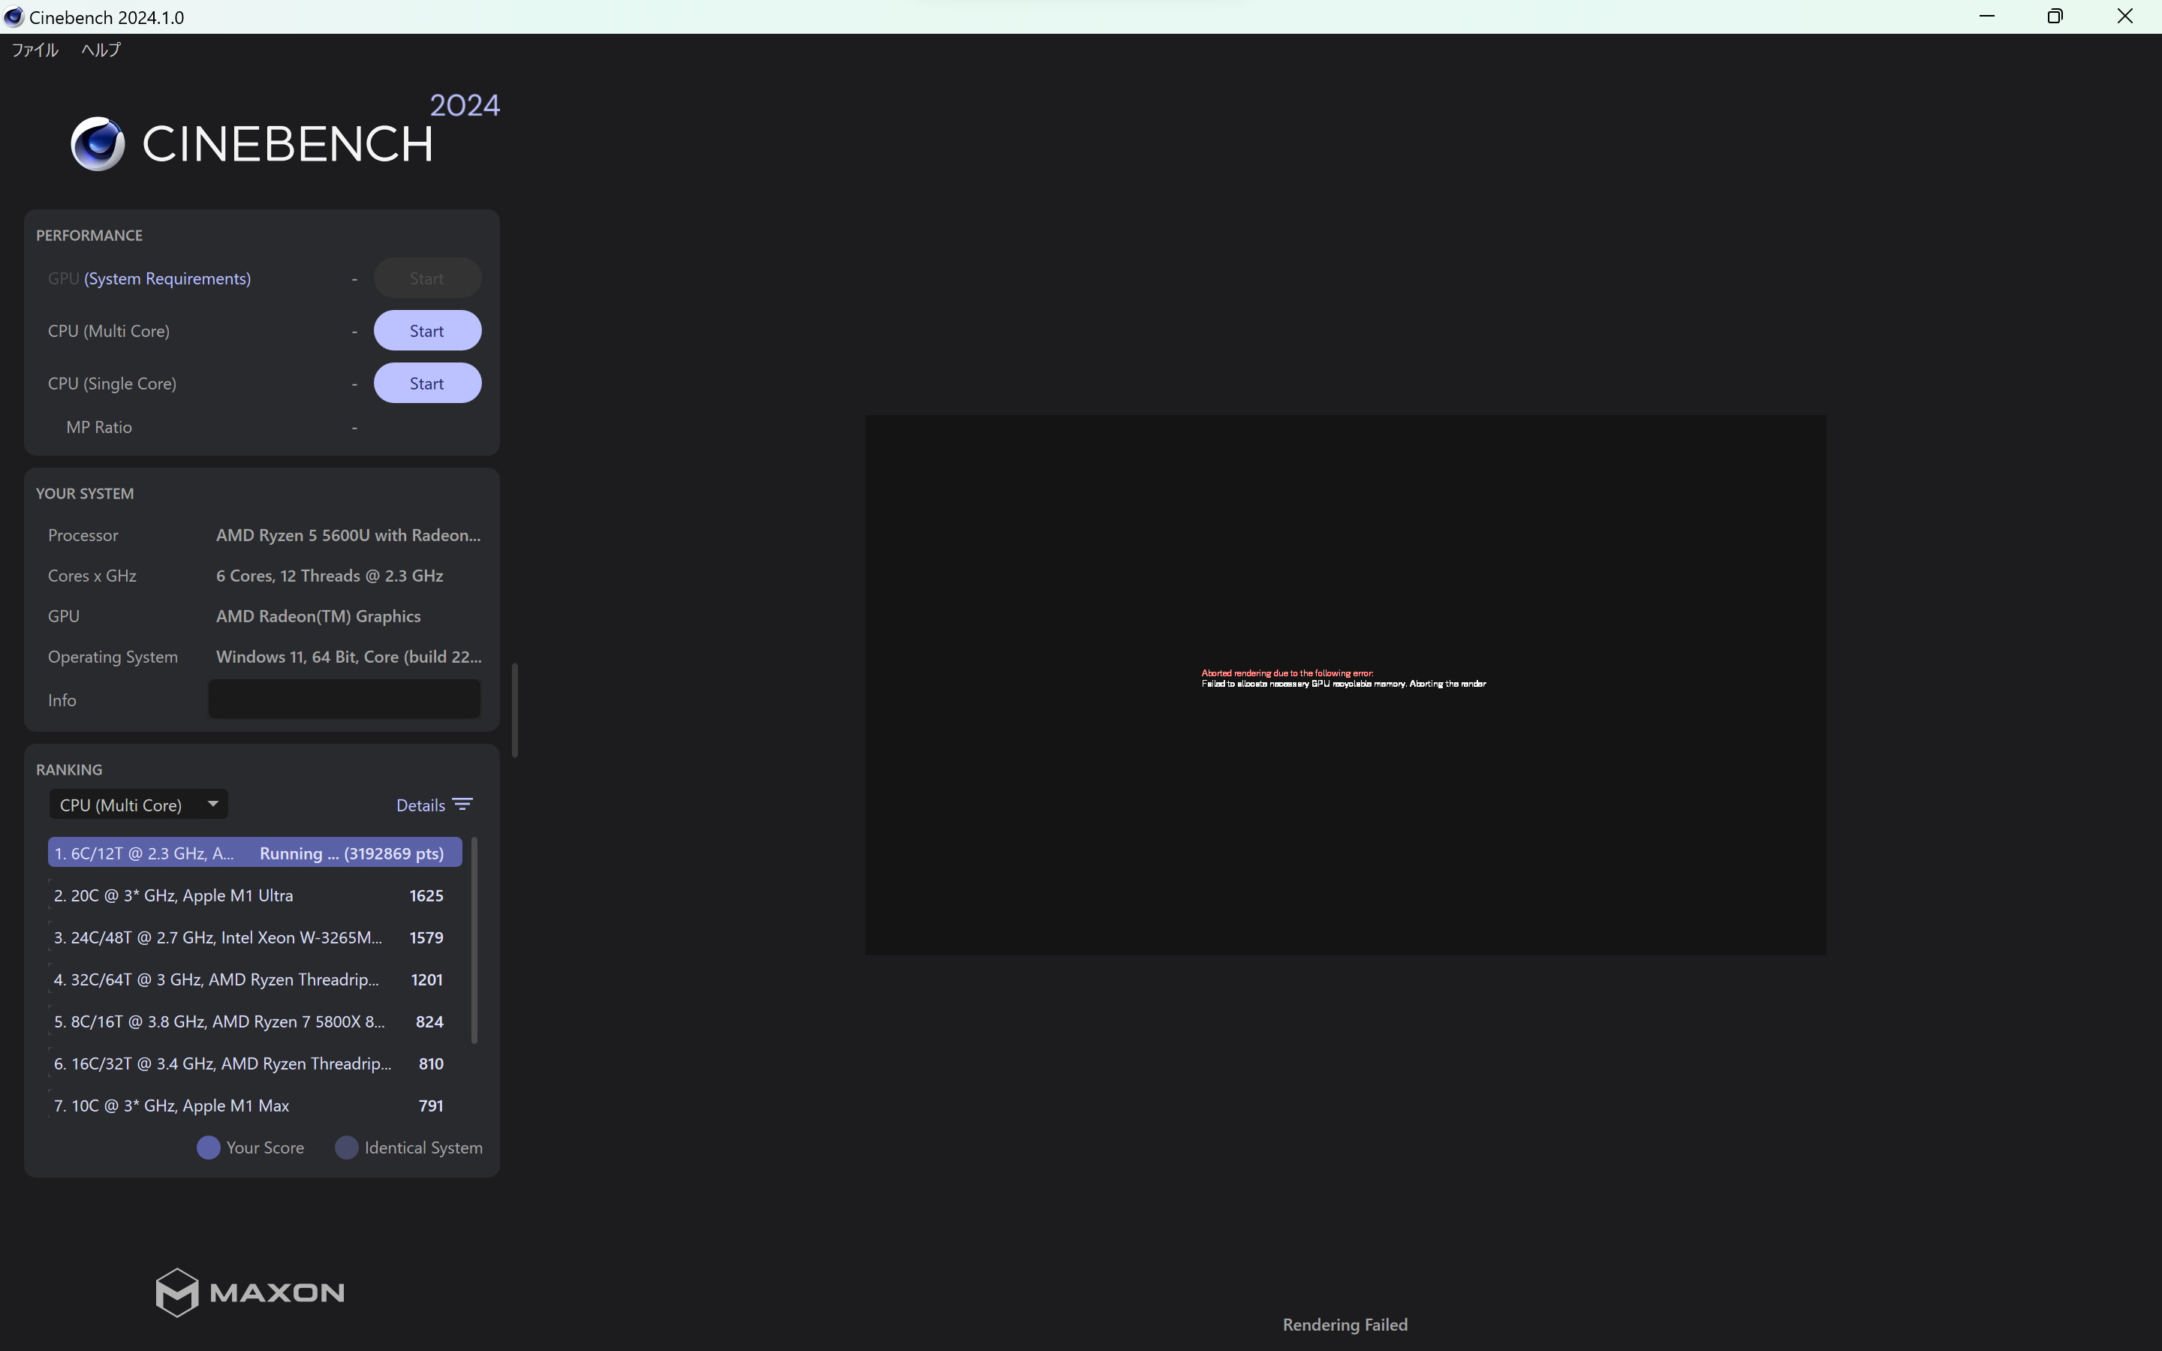2162x1351 pixels.
Task: Click the left panel vertical scrollbar
Action: pyautogui.click(x=514, y=710)
